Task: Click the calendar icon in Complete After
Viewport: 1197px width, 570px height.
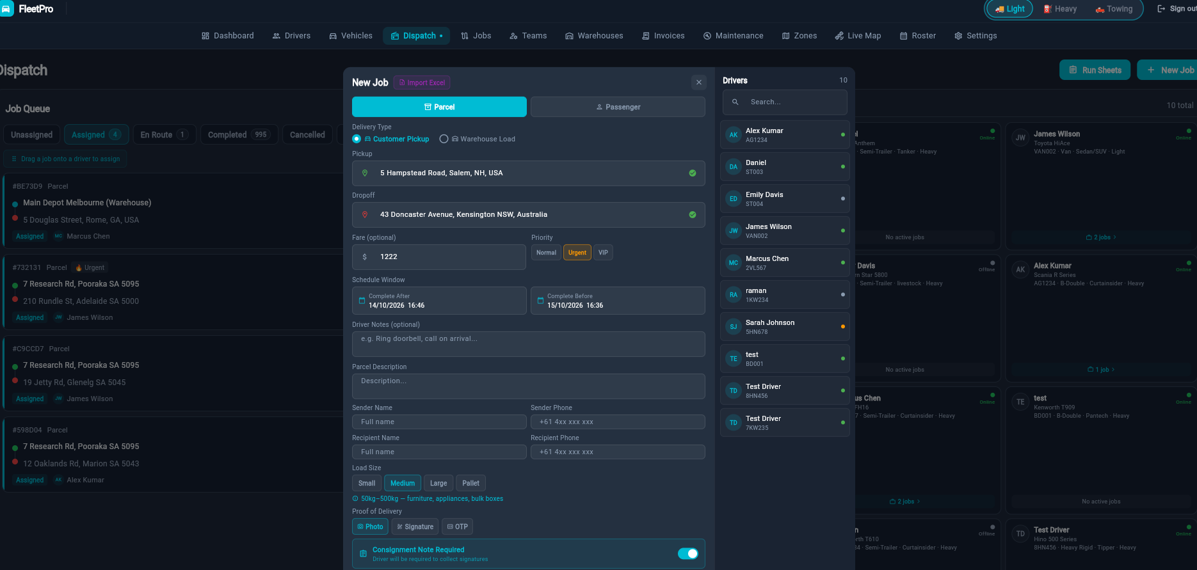Action: [x=362, y=301]
